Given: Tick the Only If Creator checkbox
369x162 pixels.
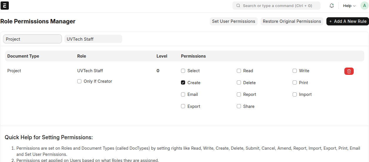Looking at the screenshot, I should (79, 81).
